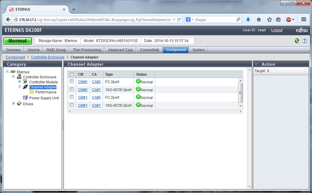This screenshot has height=193, width=312.
Task: Switch to the Volume tab
Action: pyautogui.click(x=33, y=50)
